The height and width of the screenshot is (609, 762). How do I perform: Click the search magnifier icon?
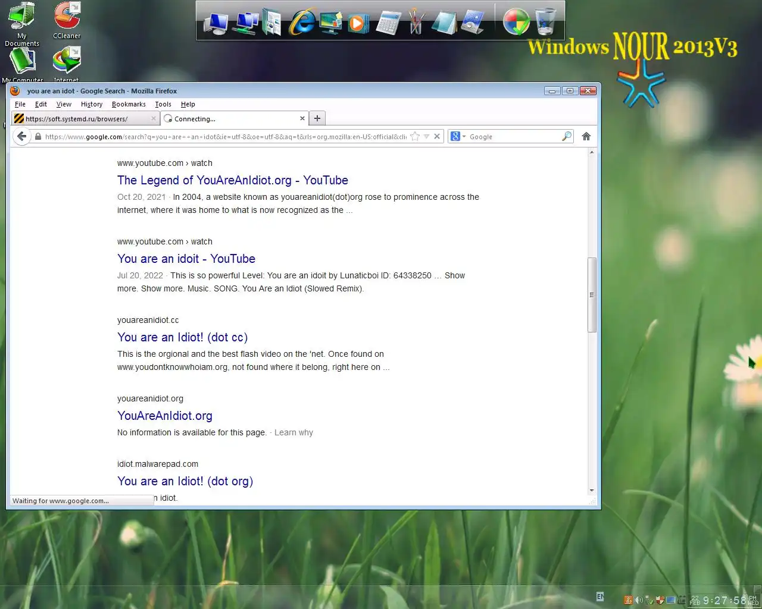[x=567, y=136]
